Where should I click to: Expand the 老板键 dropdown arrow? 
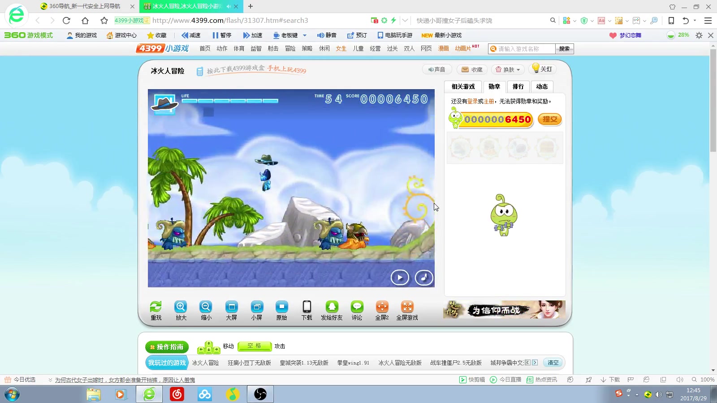coord(305,35)
